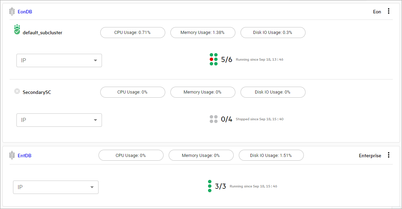Open the EntDB database link
Screen dimensions: 402x209
pyautogui.click(x=25, y=156)
